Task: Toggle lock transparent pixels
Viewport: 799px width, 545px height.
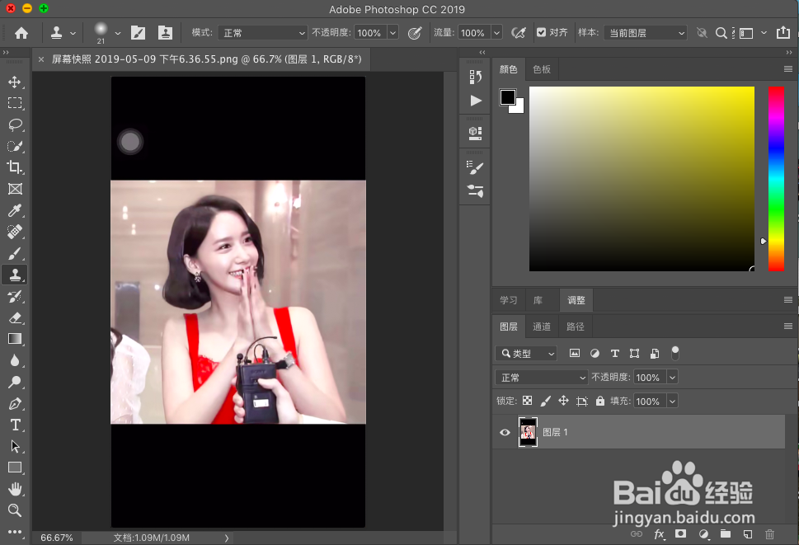Action: (528, 401)
